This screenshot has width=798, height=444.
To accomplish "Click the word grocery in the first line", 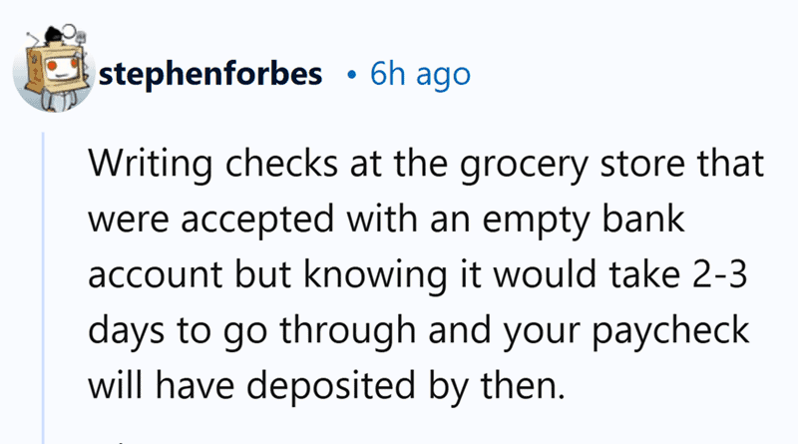I will click(525, 166).
